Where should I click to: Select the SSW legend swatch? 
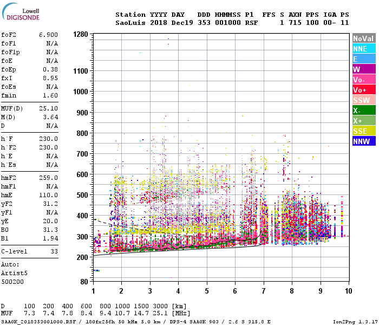click(364, 100)
